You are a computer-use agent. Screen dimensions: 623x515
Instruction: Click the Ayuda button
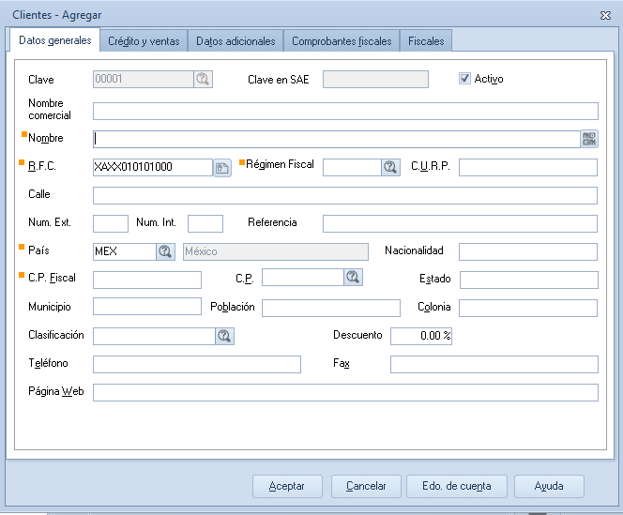click(x=549, y=486)
